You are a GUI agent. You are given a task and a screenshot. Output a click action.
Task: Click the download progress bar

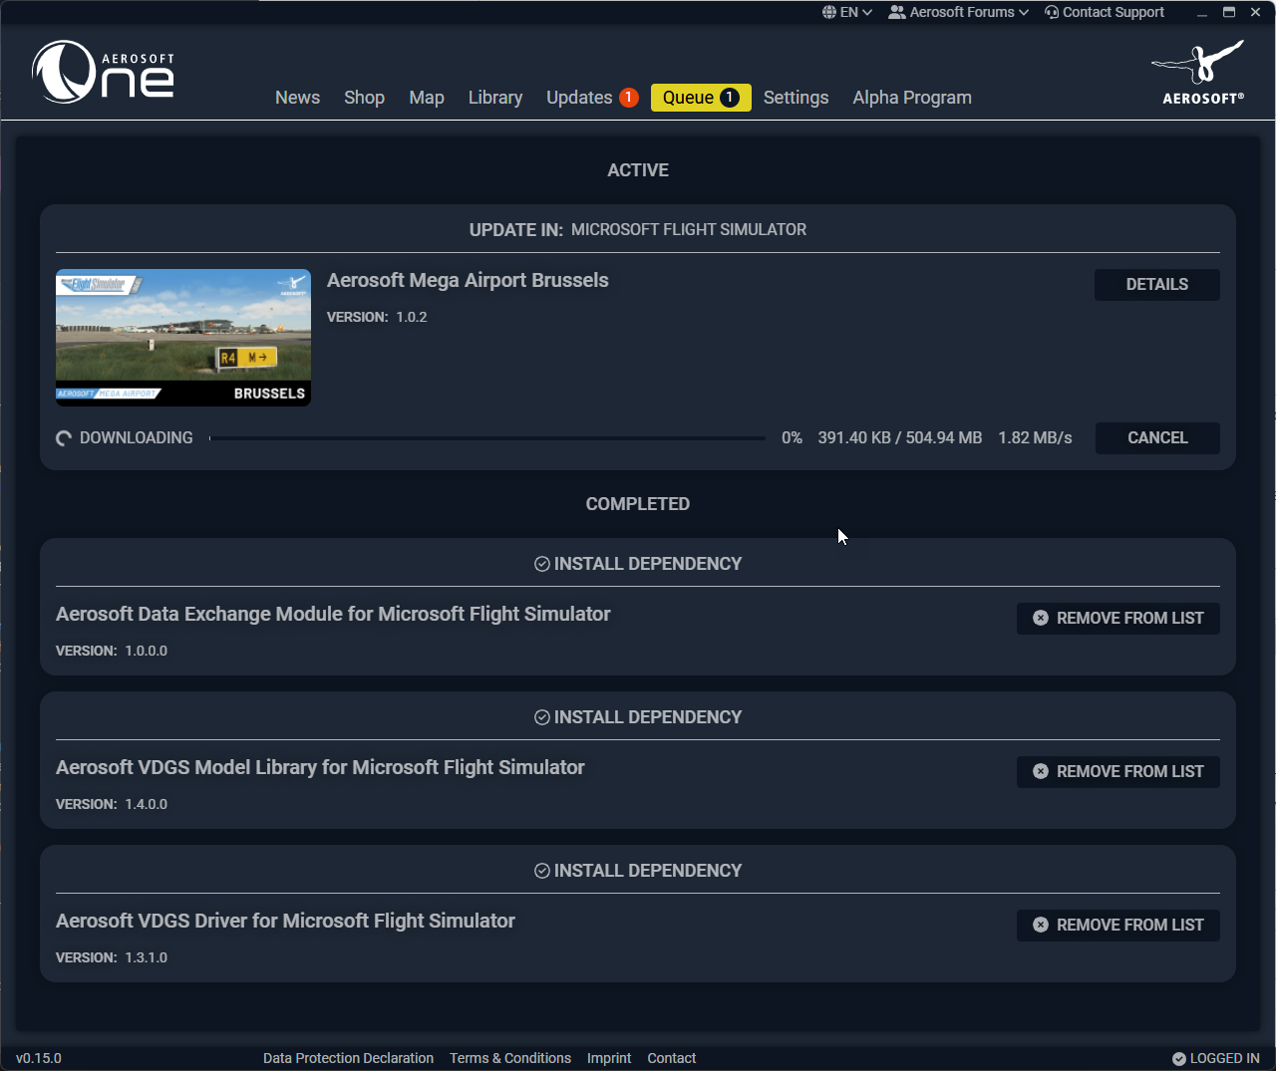487,438
